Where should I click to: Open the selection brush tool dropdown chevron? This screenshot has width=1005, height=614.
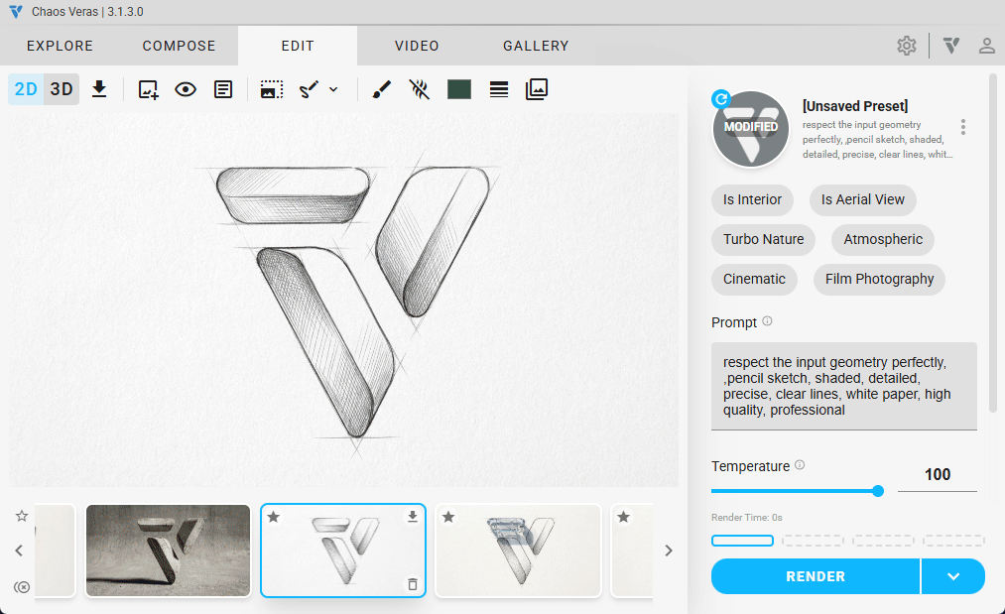click(333, 89)
